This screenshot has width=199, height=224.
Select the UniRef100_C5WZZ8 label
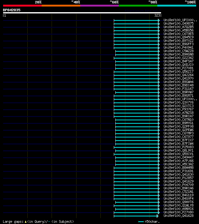[x=178, y=51]
